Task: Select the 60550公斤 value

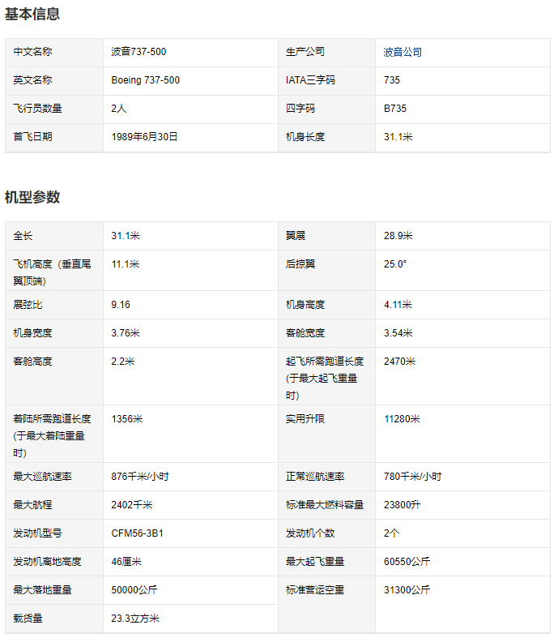Action: (407, 562)
